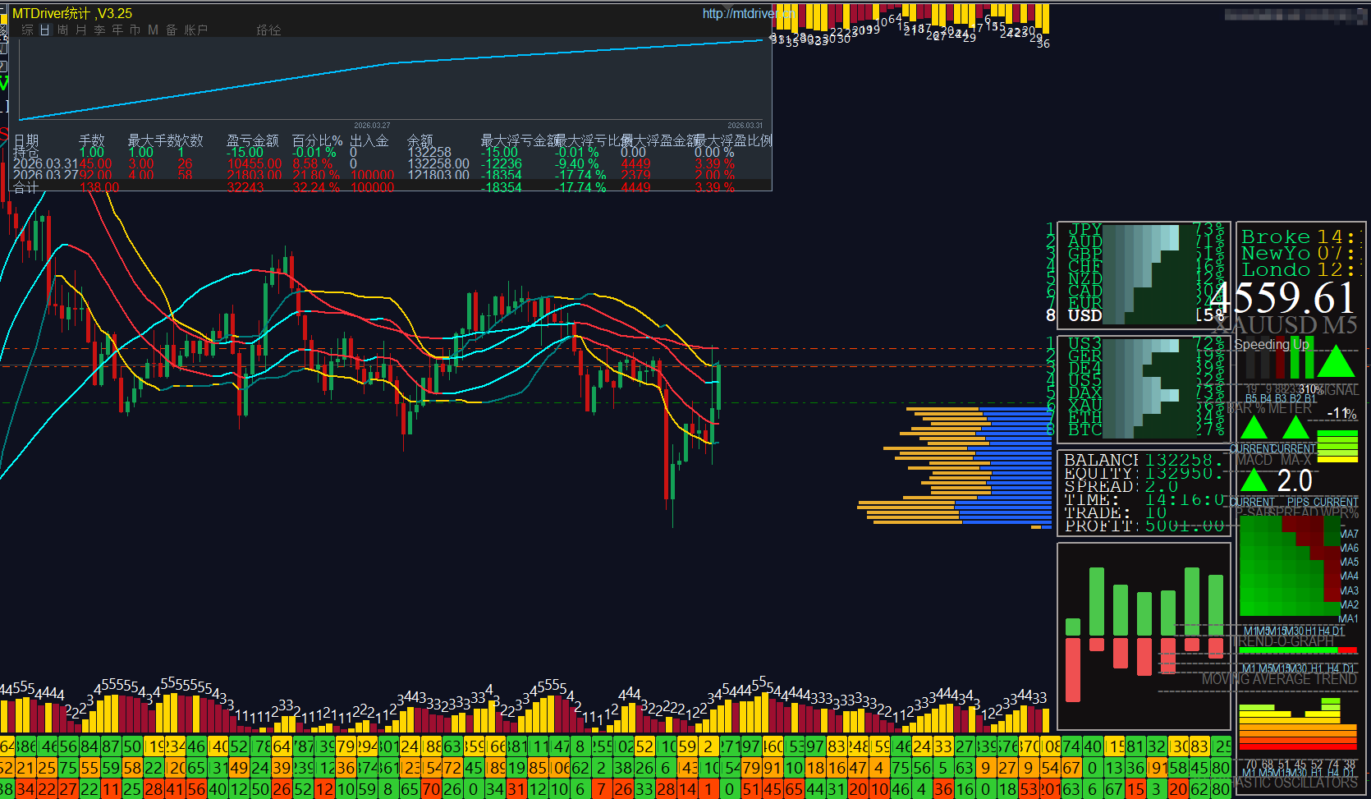Click the MA7 row label
This screenshot has height=799, width=1371.
pyautogui.click(x=1349, y=534)
